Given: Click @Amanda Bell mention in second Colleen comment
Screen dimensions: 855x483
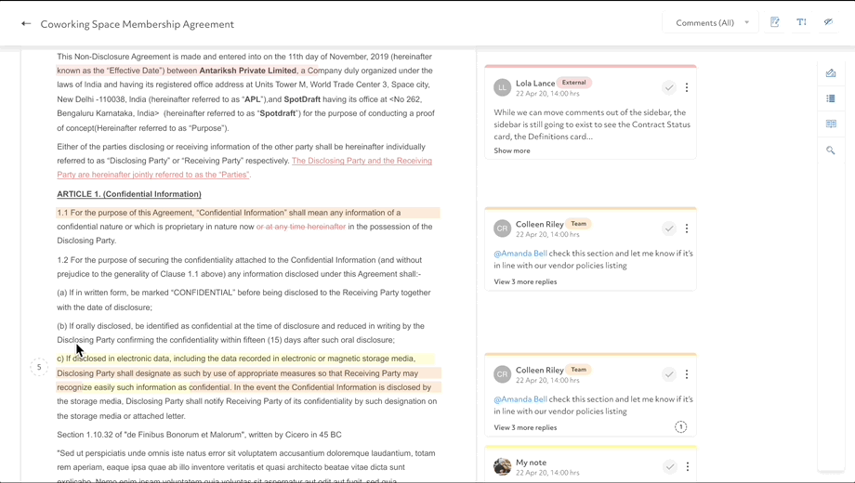Looking at the screenshot, I should point(520,399).
